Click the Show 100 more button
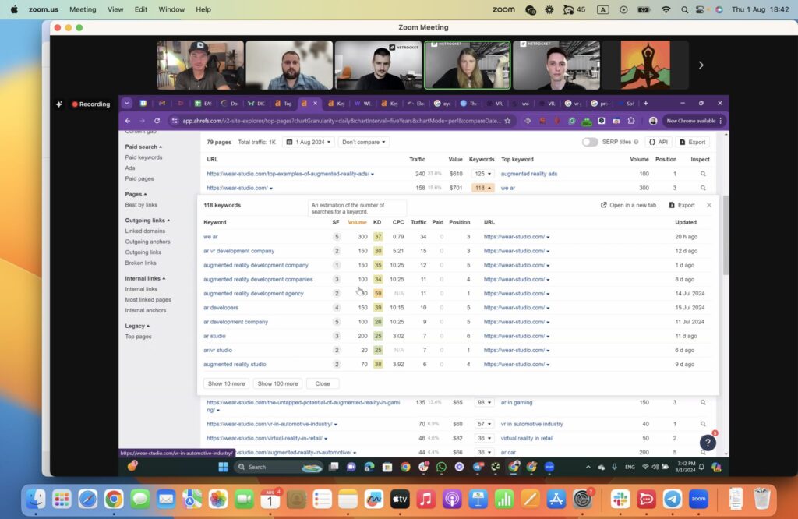798x519 pixels. (x=277, y=383)
